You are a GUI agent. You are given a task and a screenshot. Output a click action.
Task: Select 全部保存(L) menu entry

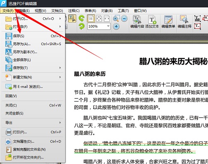(x=33, y=60)
